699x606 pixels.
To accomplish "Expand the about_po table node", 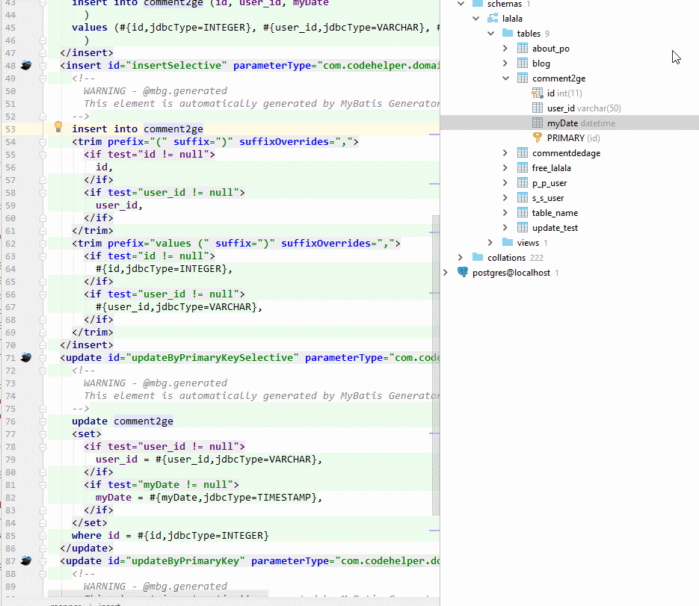I will click(505, 48).
